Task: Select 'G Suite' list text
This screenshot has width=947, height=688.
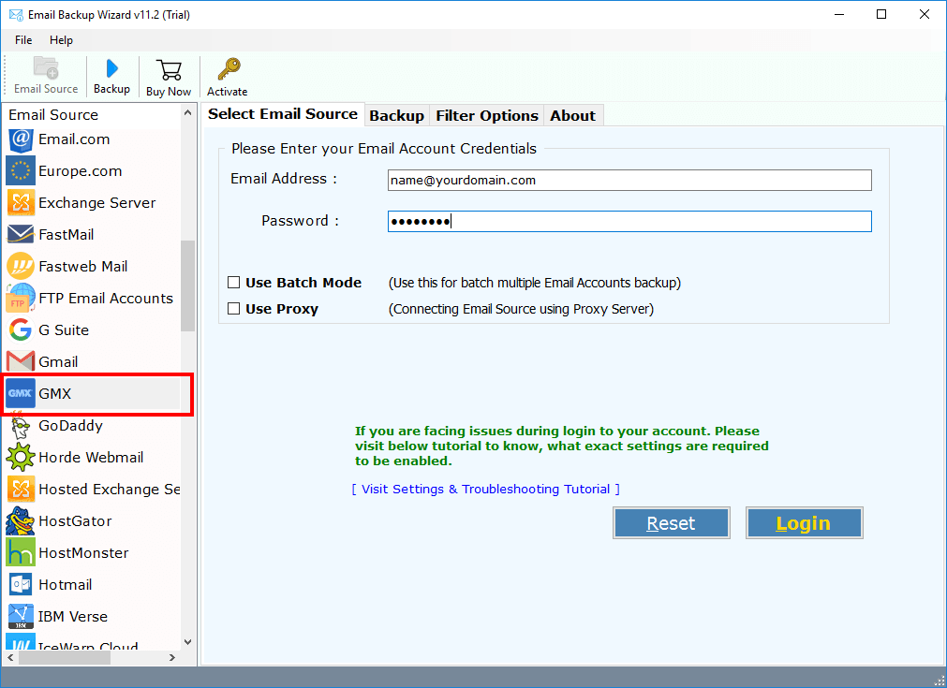Action: click(64, 330)
